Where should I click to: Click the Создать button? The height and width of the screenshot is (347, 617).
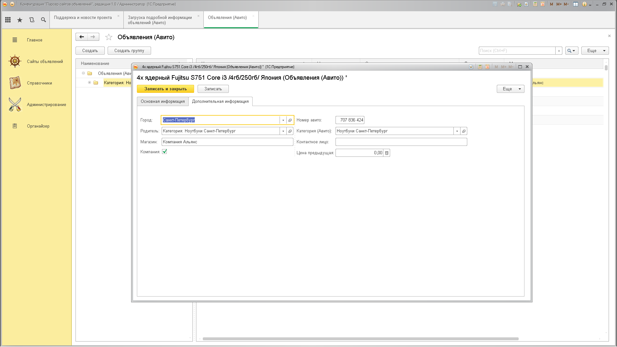[x=90, y=51]
